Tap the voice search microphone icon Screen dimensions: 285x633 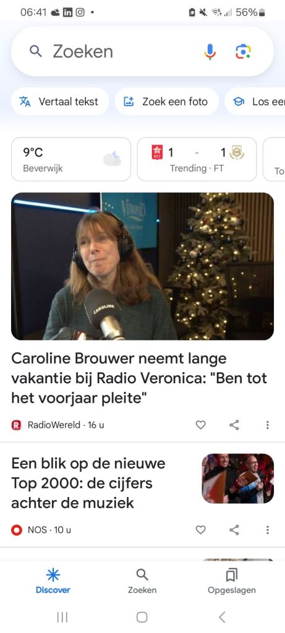point(210,52)
